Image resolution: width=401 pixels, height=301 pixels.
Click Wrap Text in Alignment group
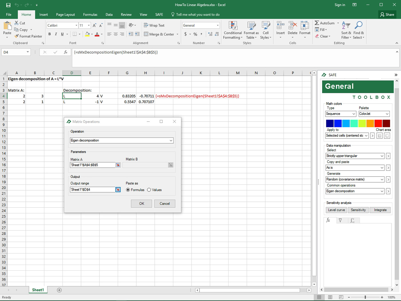[x=154, y=25]
